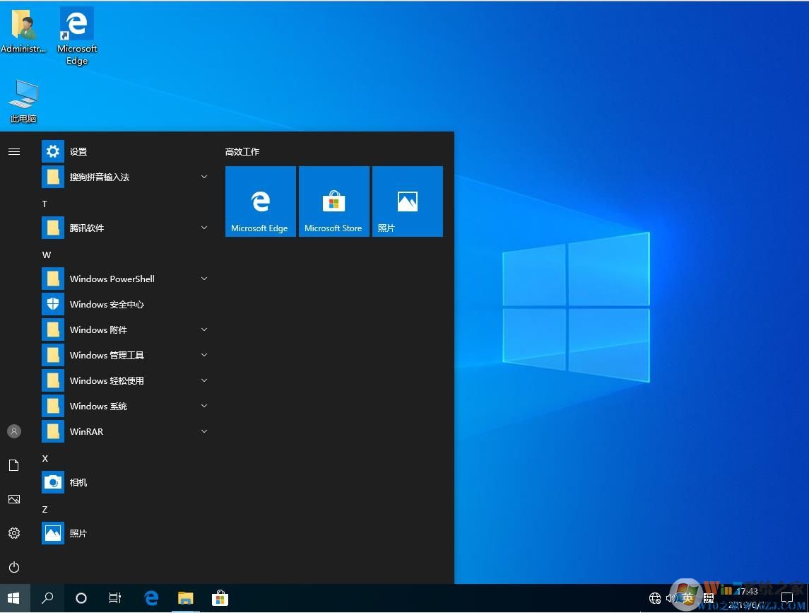Click the Power button in Start menu sidebar
Viewport: 809px width, 613px height.
tap(14, 567)
